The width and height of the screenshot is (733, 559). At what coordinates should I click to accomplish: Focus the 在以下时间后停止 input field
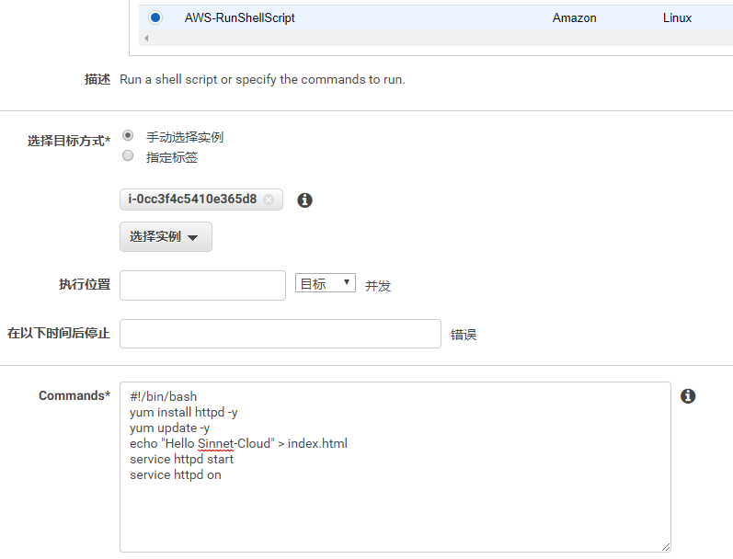[x=280, y=334]
